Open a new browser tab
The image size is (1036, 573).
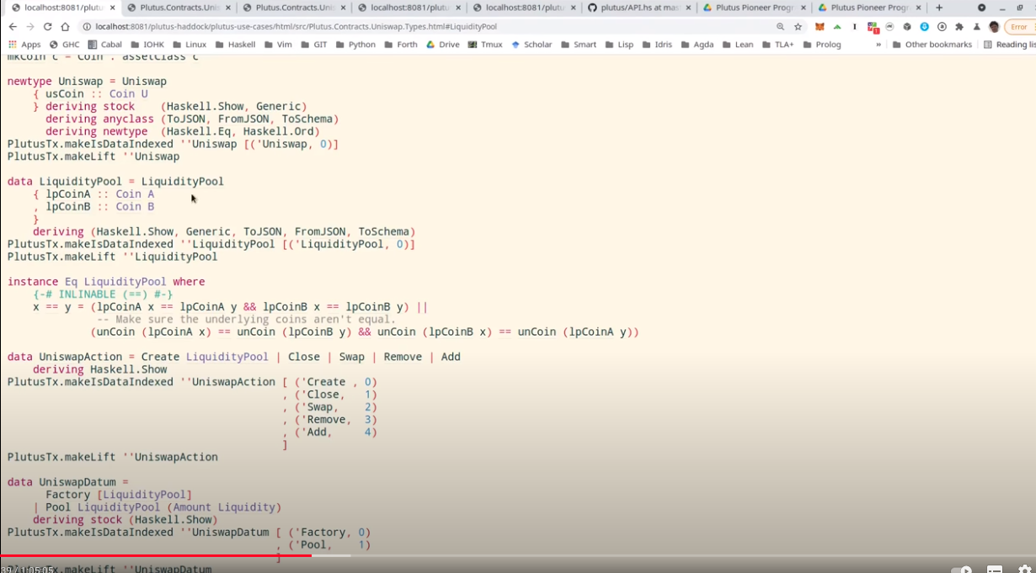coord(939,8)
